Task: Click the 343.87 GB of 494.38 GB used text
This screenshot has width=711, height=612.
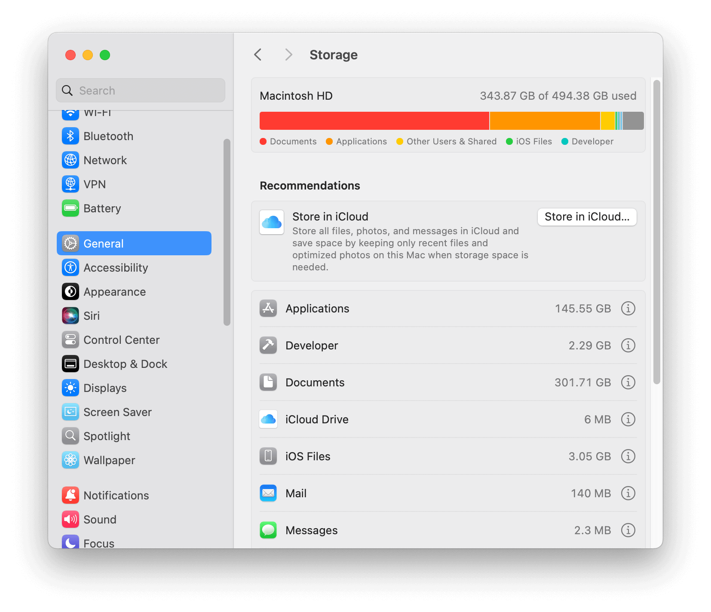Action: 558,96
